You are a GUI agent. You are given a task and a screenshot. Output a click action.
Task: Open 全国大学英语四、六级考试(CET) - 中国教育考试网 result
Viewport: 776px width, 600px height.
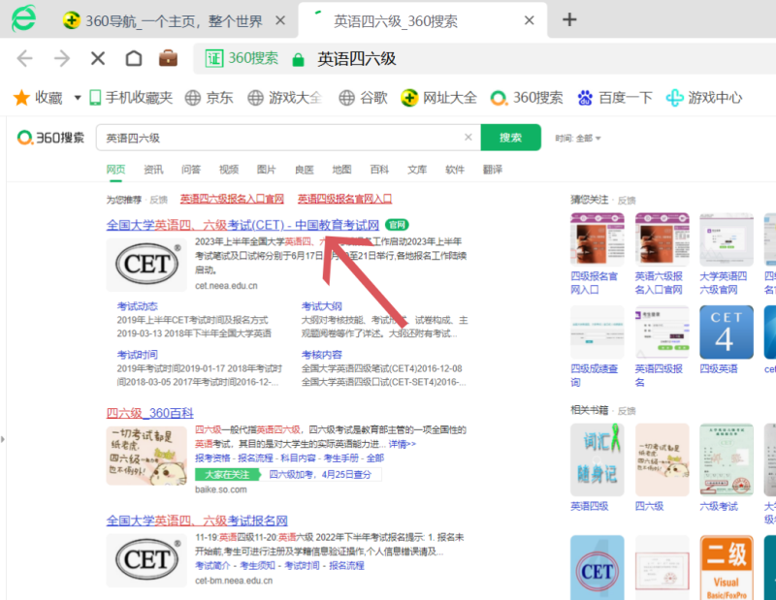(242, 225)
